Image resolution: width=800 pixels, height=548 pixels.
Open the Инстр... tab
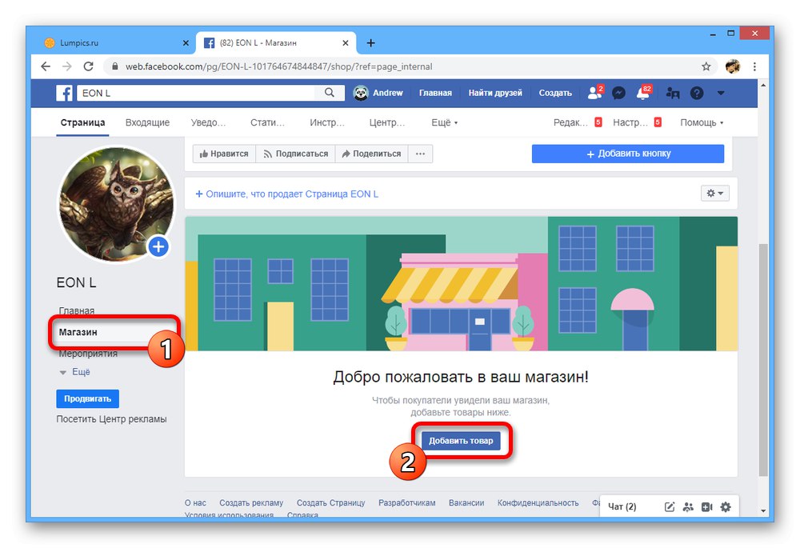(327, 122)
